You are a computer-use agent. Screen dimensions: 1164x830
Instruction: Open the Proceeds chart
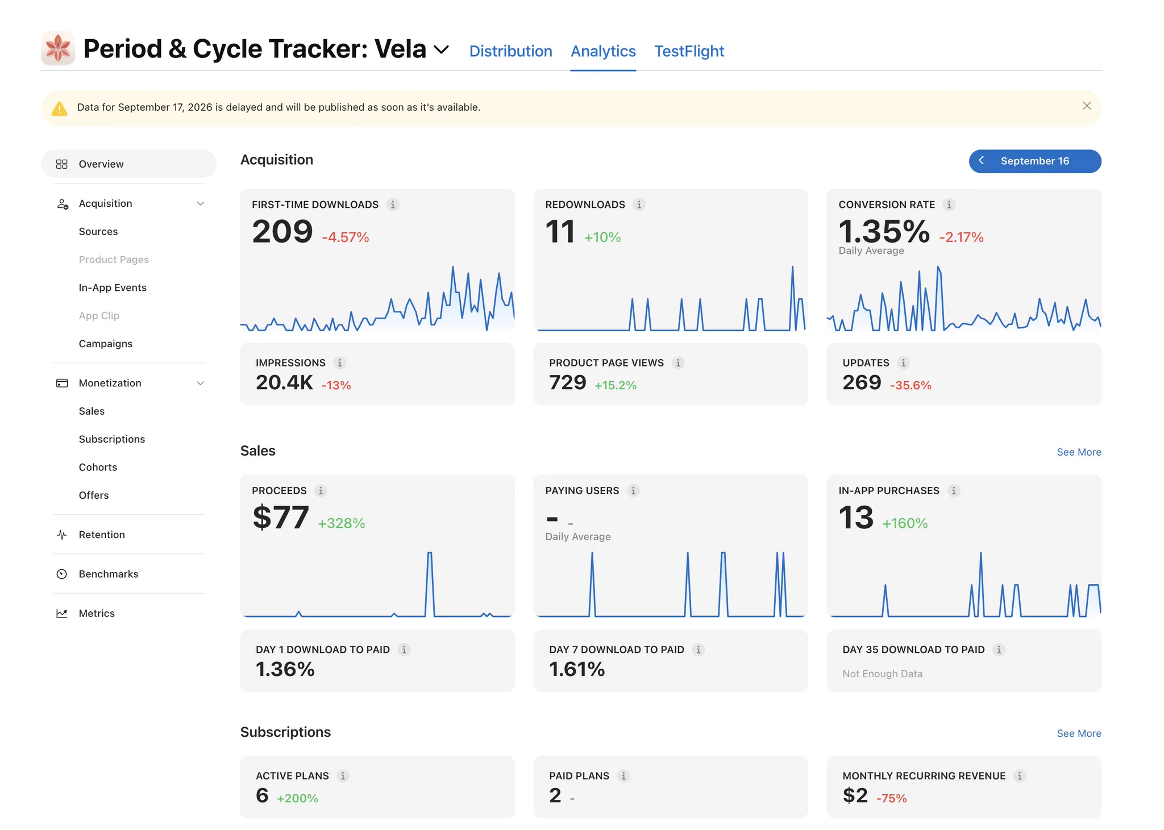(x=377, y=584)
